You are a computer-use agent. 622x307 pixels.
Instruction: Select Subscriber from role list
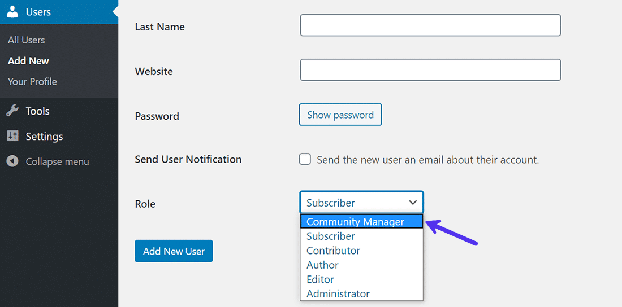(x=331, y=236)
